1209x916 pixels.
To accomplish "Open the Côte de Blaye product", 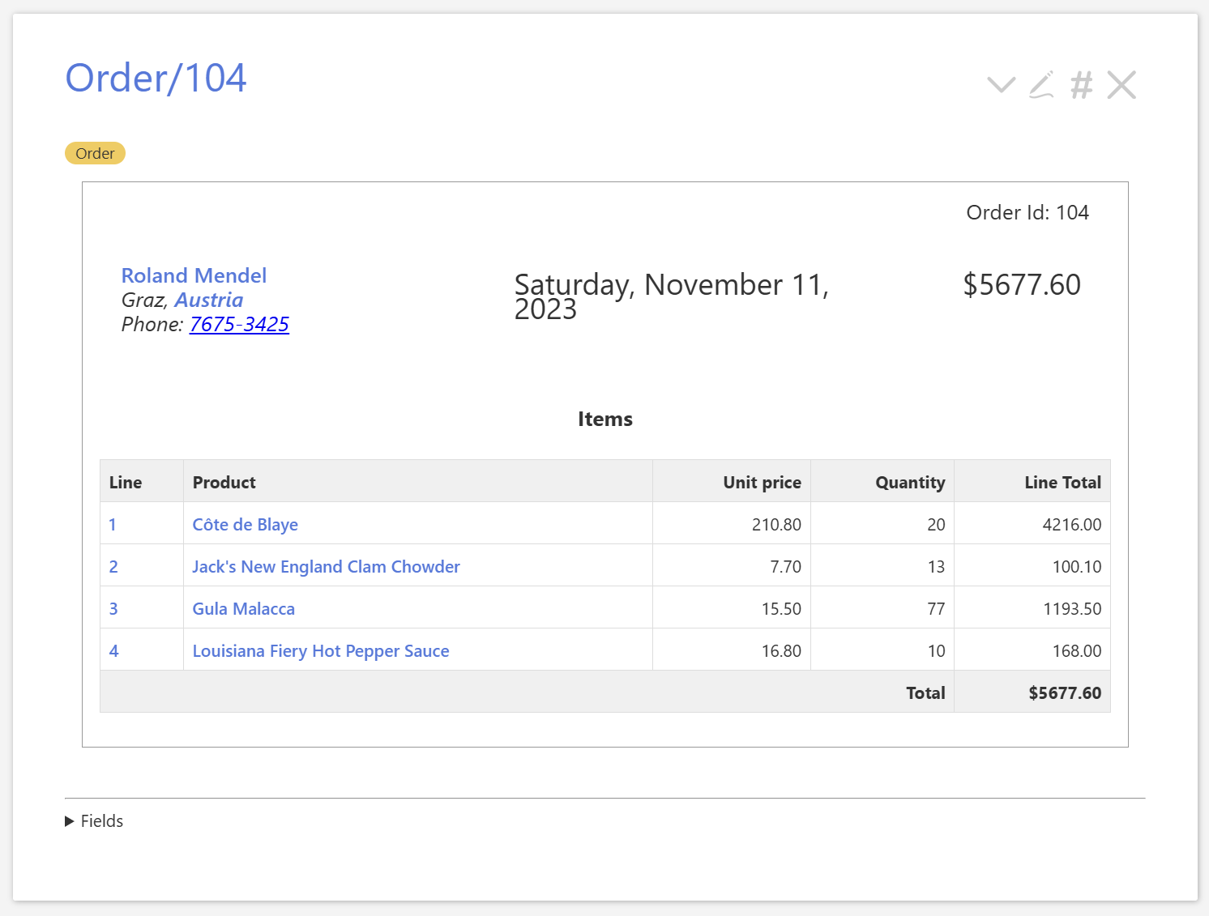I will click(x=245, y=525).
